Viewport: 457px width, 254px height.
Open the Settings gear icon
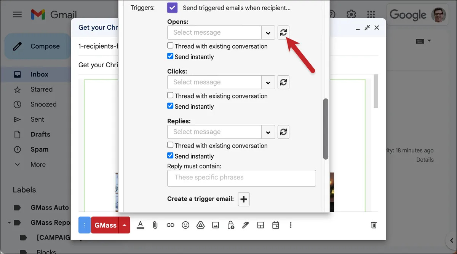tap(351, 14)
